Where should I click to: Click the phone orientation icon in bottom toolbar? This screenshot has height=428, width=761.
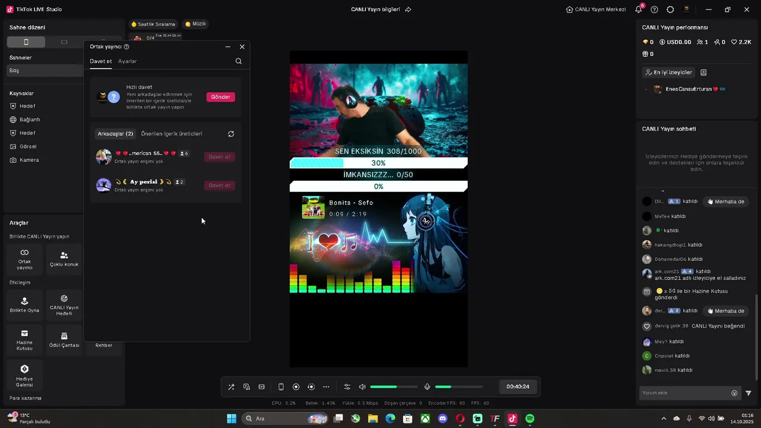tap(281, 387)
